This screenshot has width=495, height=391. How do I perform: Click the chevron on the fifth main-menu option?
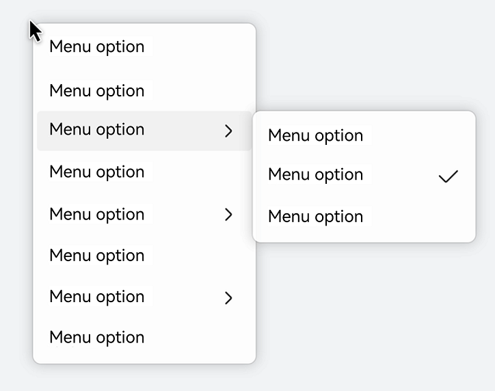228,215
